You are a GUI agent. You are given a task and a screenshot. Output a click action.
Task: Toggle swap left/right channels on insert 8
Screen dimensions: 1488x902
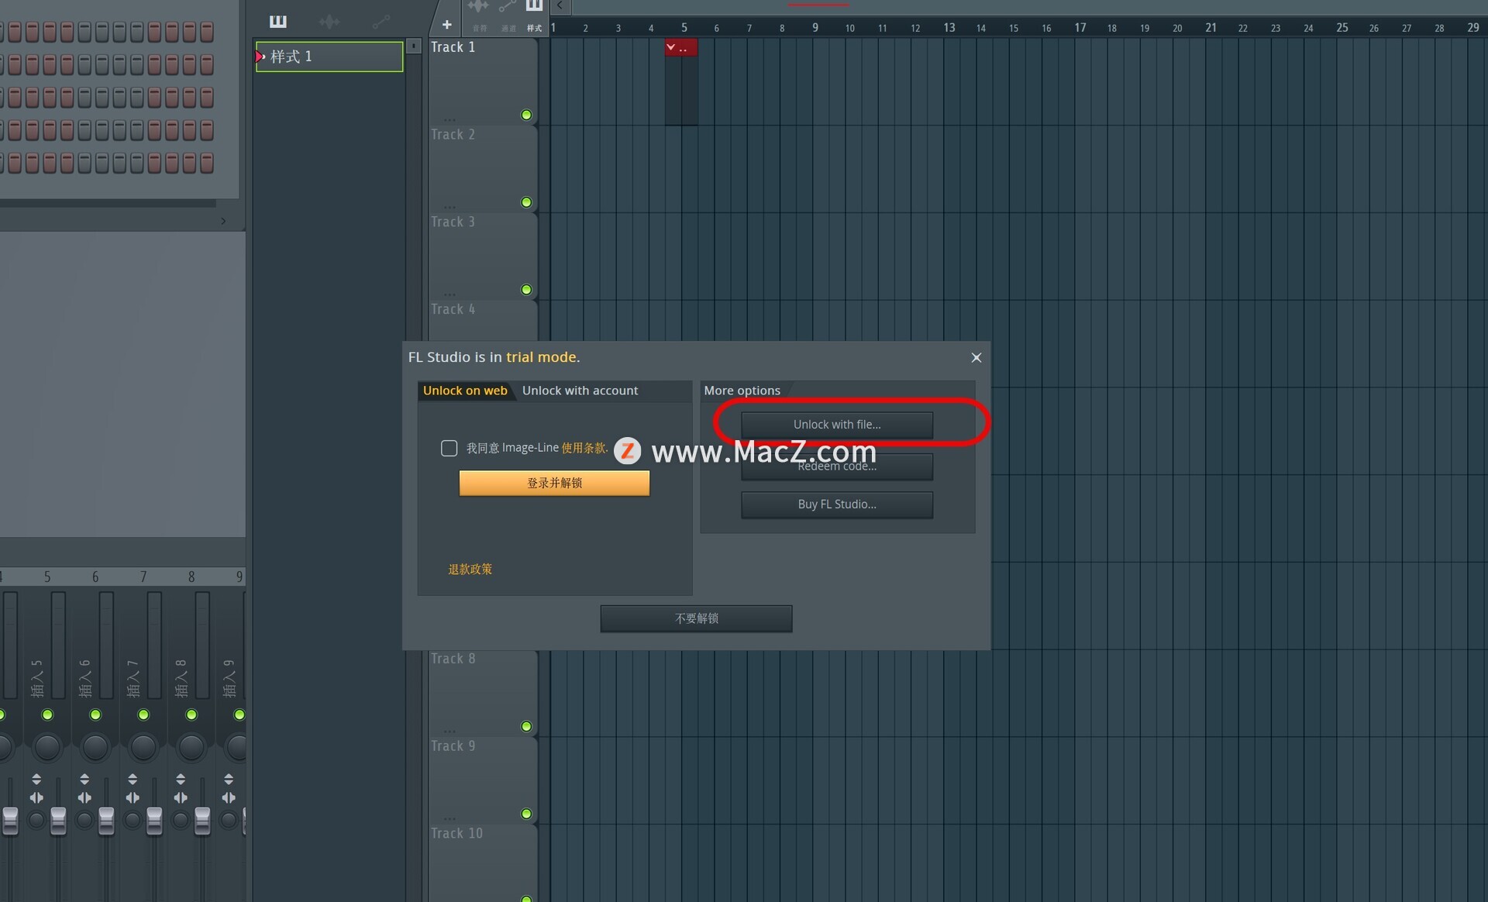pyautogui.click(x=181, y=797)
